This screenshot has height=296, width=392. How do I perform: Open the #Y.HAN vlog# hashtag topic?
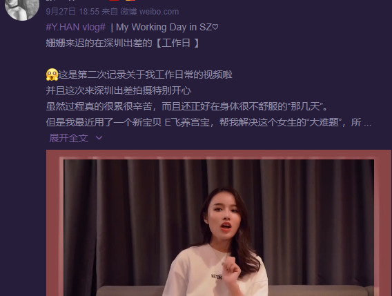click(x=76, y=27)
